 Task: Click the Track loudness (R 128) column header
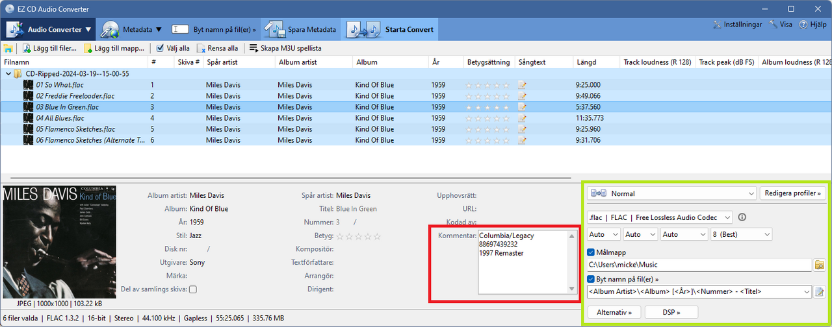[x=657, y=62]
